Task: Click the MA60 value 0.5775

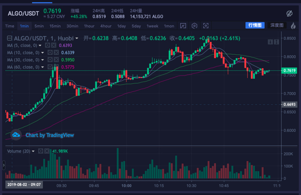Action: click(68, 67)
